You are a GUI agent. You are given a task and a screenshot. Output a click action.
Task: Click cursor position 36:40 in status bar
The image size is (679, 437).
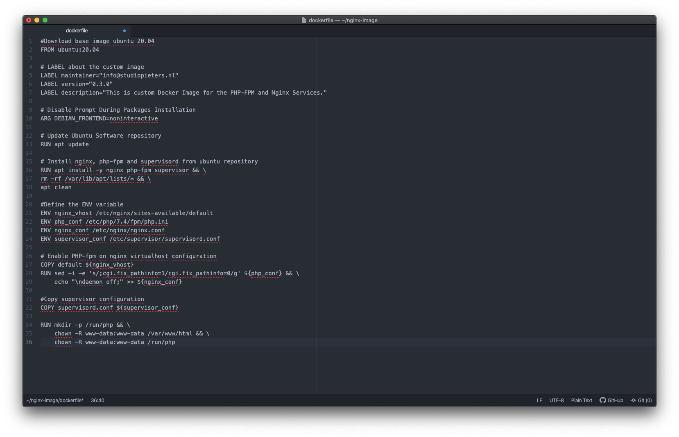click(x=97, y=400)
